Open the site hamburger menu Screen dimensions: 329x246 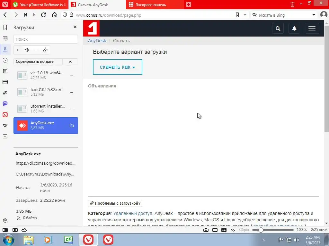[x=312, y=28]
